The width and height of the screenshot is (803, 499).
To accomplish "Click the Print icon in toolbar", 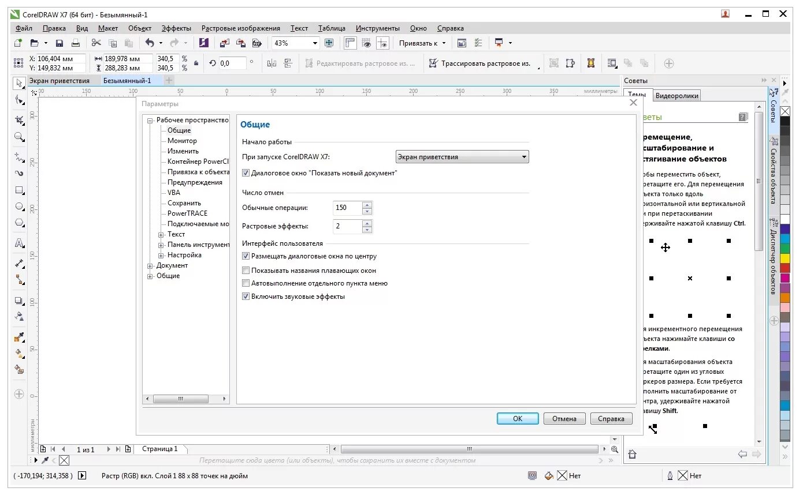I will [x=75, y=43].
